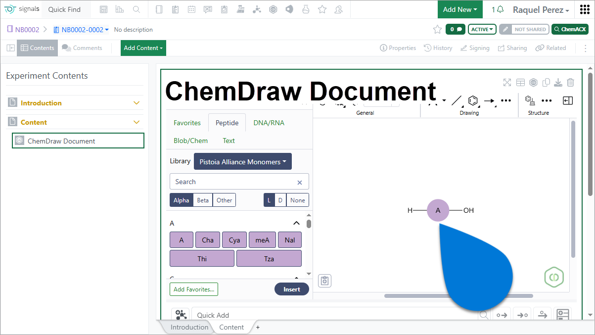Viewport: 595px width, 335px height.
Task: Open the NB0002 notebook breadcrumb link
Action: click(23, 30)
